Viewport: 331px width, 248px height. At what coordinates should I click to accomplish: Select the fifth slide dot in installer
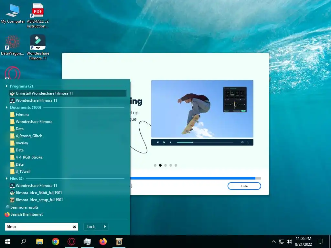coord(176,165)
